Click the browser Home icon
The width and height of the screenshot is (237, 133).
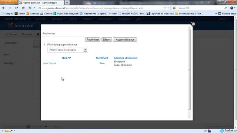pyautogui.click(x=23, y=8)
